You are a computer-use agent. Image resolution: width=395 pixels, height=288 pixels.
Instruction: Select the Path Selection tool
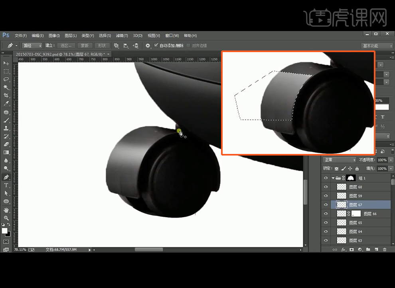[6, 193]
